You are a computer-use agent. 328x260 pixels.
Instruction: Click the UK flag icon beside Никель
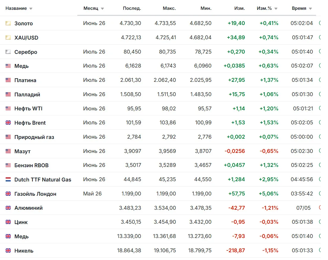(x=8, y=250)
